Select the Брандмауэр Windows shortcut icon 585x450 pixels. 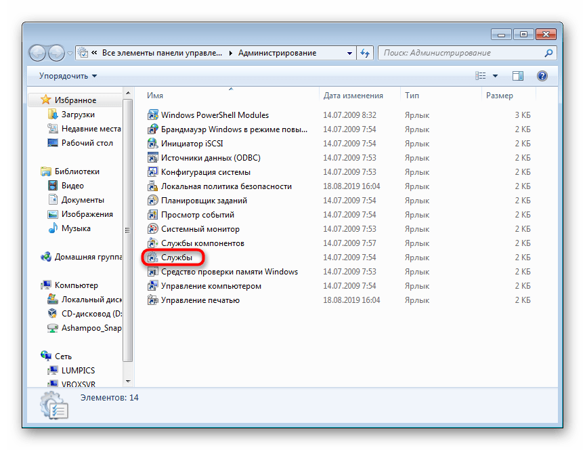tap(153, 129)
